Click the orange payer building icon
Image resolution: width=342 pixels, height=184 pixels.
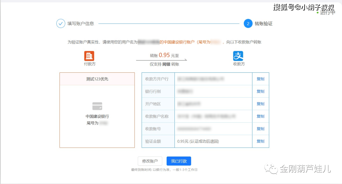(x=89, y=56)
